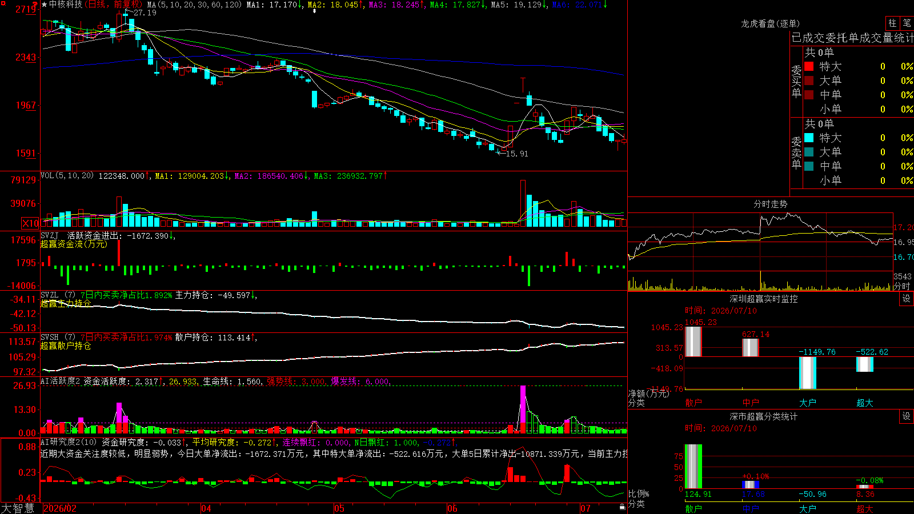Click the dark red 中单 buy-order swatch
This screenshot has height=514, width=914.
[x=809, y=94]
